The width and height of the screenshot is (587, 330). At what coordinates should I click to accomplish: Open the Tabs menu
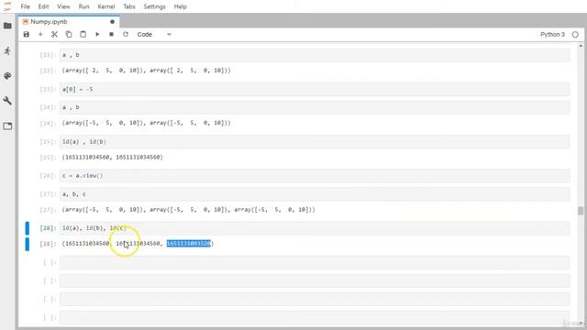pos(129,6)
